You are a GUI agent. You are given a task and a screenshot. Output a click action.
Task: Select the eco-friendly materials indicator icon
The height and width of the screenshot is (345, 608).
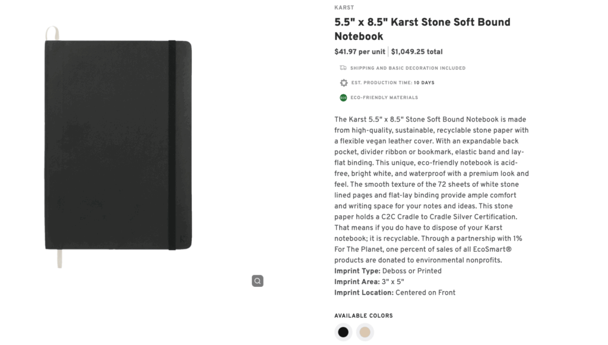click(343, 97)
